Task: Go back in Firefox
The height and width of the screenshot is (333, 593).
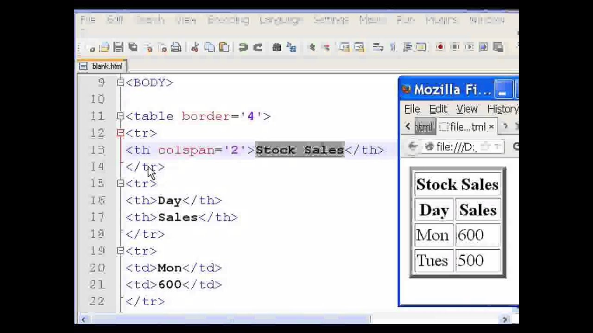Action: [x=412, y=147]
